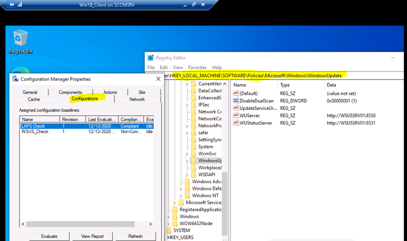The image size is (407, 241).
Task: Expand the Microsoft Service key
Action: coord(175,203)
